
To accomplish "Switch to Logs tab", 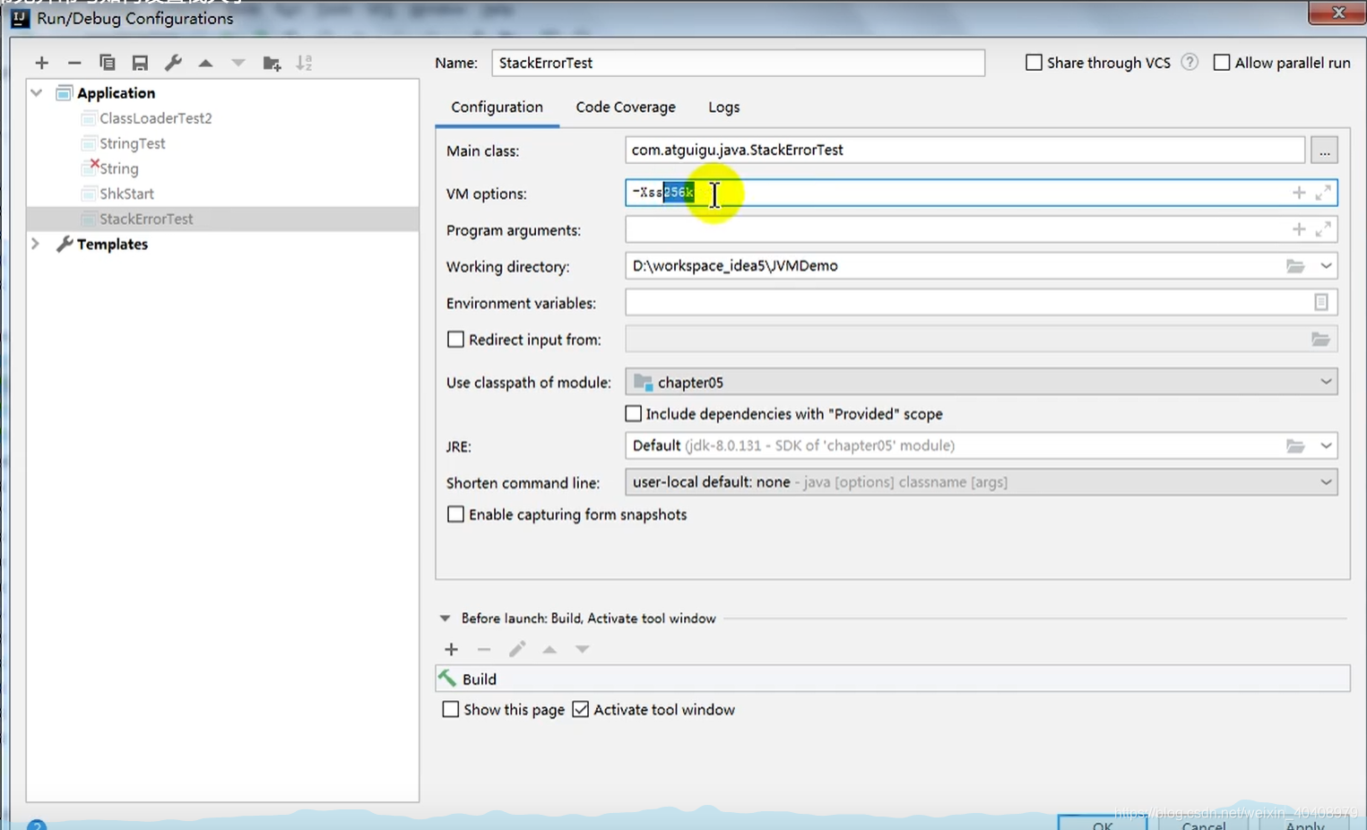I will click(x=724, y=107).
